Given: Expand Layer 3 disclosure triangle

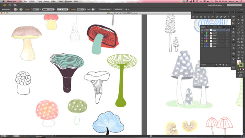Looking at the screenshot, I should tap(208, 41).
